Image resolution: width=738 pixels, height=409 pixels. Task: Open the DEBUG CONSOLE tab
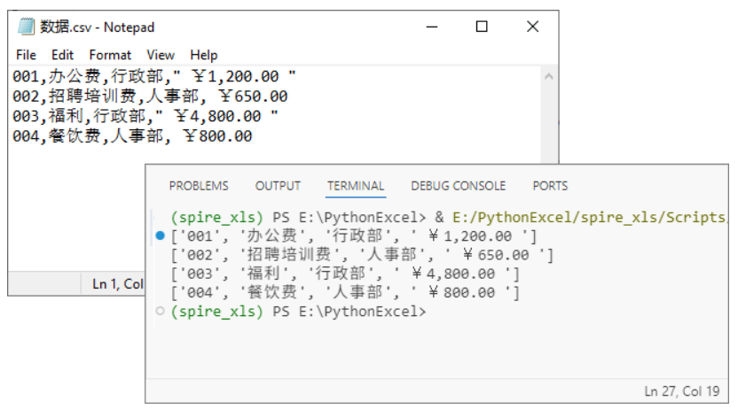pos(458,186)
